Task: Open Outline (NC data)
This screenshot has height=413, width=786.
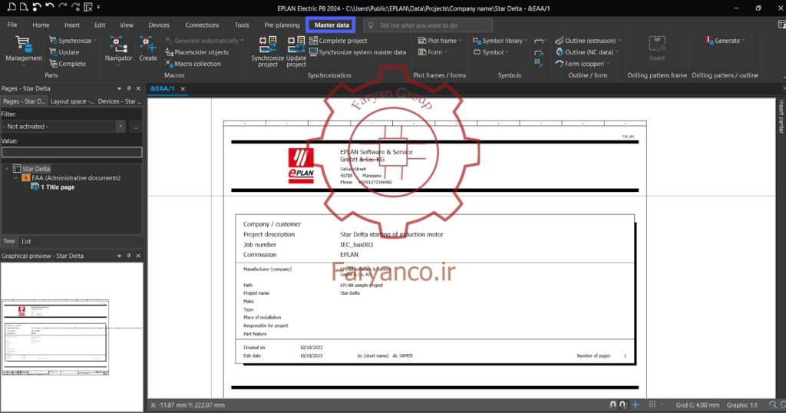Action: [x=587, y=52]
